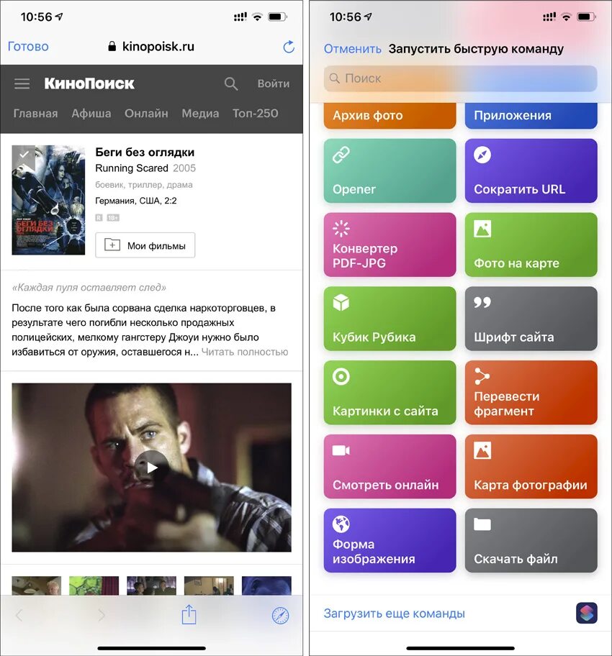This screenshot has height=656, width=612.
Task: Switch to the Главная tab
Action: 35,114
